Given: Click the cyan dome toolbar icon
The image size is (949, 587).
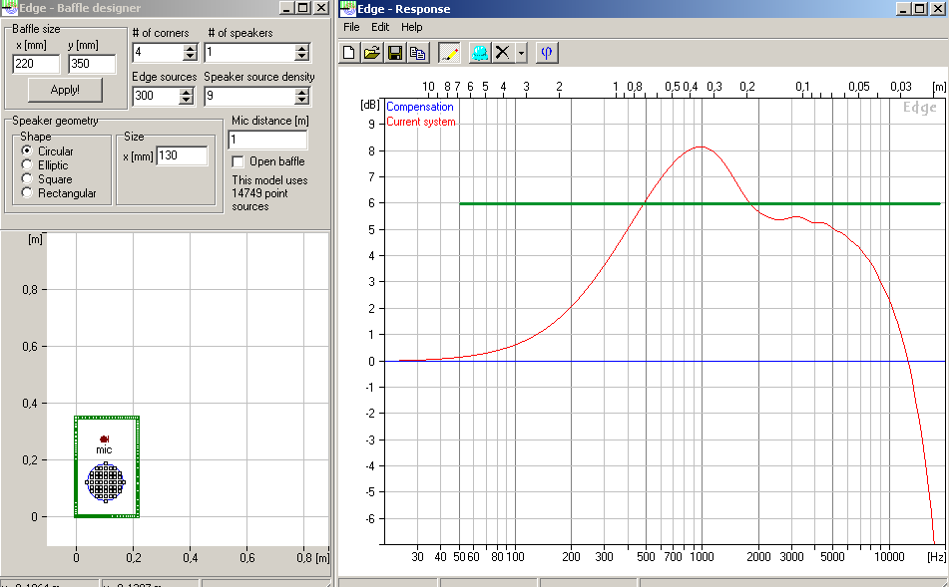Looking at the screenshot, I should [x=480, y=52].
